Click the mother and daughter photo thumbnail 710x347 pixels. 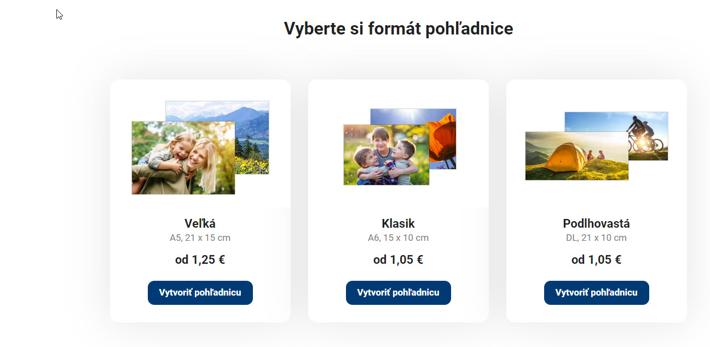(183, 158)
